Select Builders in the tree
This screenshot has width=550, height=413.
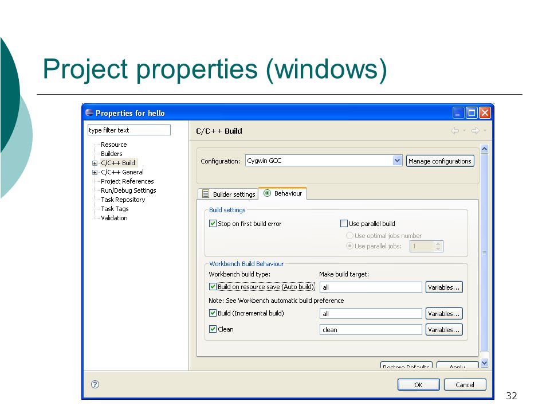[x=112, y=154]
